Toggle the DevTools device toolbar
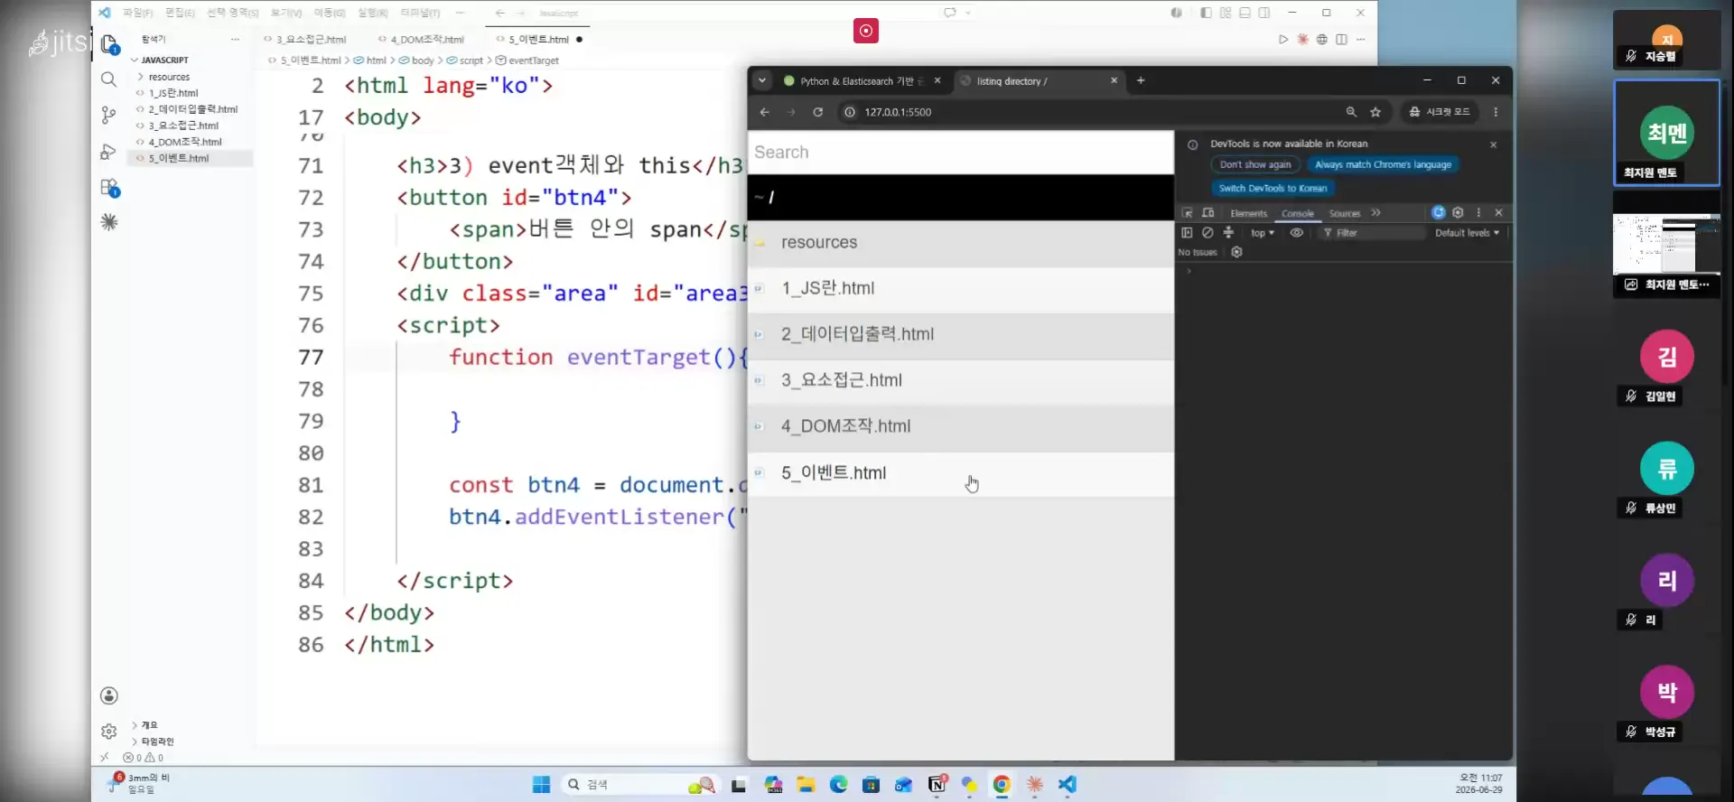Viewport: 1734px width, 802px height. coord(1207,213)
